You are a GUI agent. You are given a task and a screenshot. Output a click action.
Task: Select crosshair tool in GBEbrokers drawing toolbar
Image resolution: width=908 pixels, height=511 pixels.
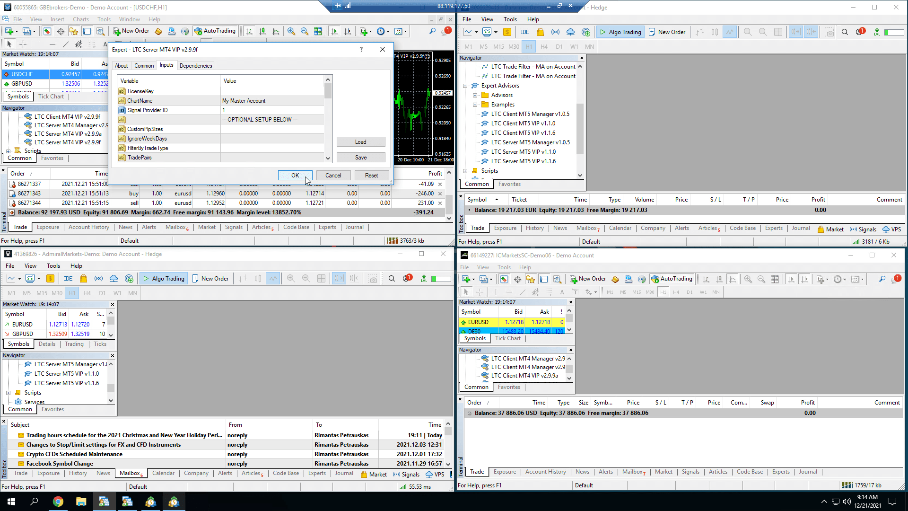23,44
